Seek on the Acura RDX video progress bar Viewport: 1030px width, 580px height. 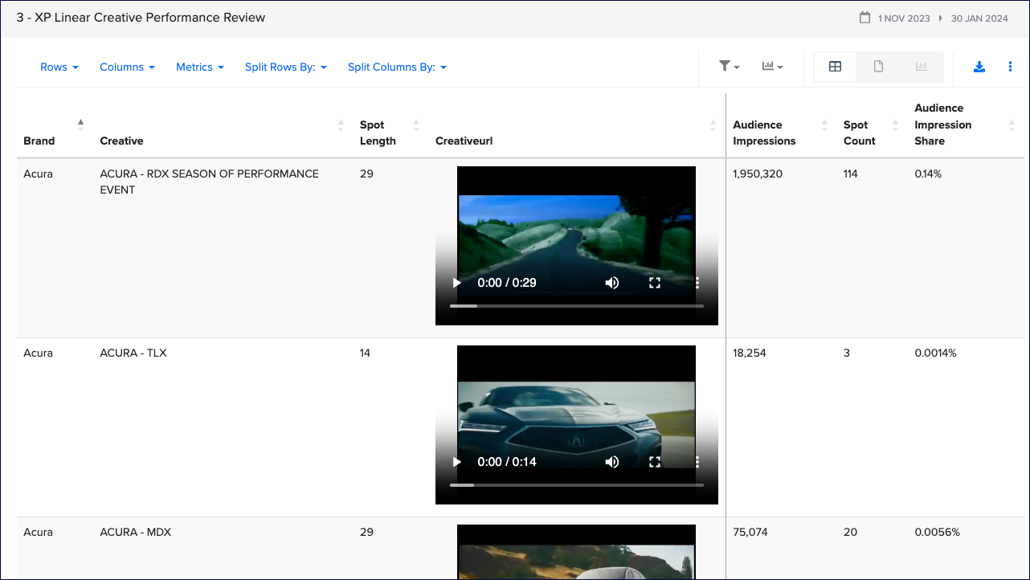point(576,306)
